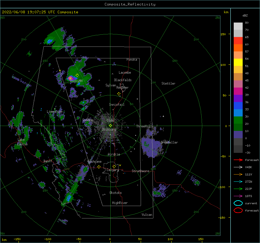Image resolution: width=260 pixels, height=243 pixels.
Task: Click the Limestone label
Action: click(x=55, y=112)
